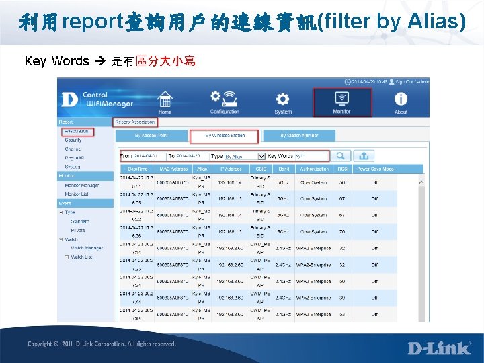Select RogueAP in Report menu

pyautogui.click(x=75, y=158)
